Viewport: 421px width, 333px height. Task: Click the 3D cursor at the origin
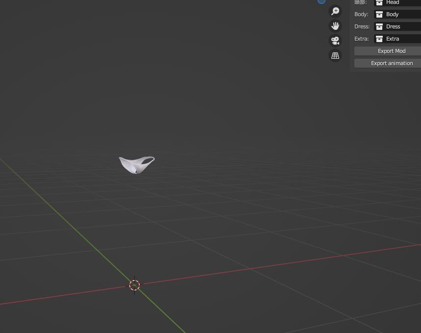134,285
